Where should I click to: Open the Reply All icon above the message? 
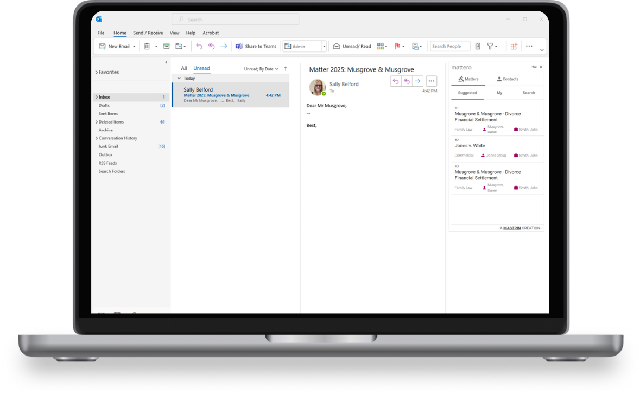click(407, 81)
